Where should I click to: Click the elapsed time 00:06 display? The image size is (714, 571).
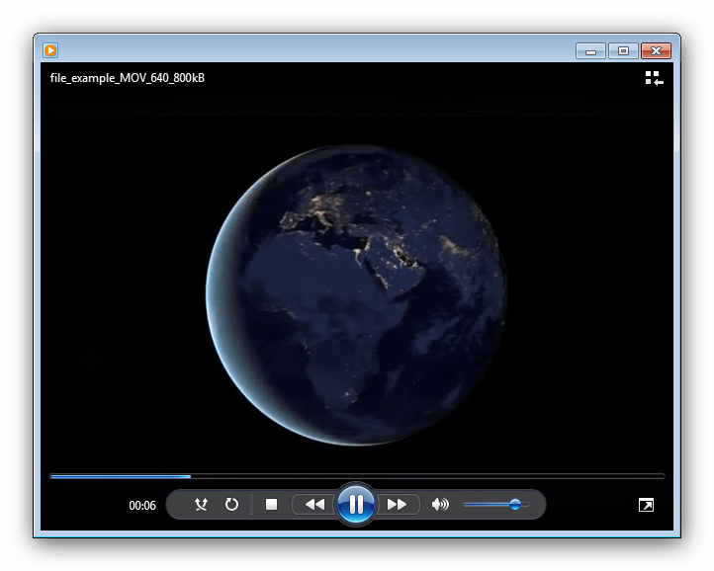pyautogui.click(x=142, y=506)
